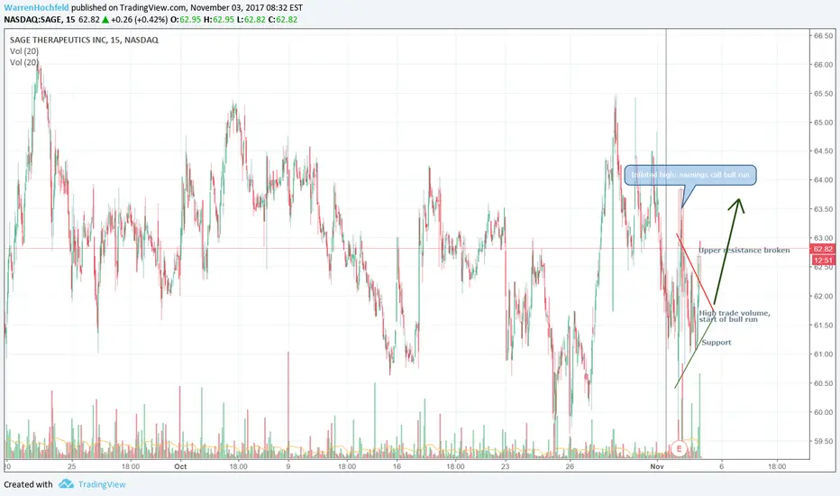Click the 'Inflated high: earnings call bull run' callout
The image size is (840, 496).
690,175
